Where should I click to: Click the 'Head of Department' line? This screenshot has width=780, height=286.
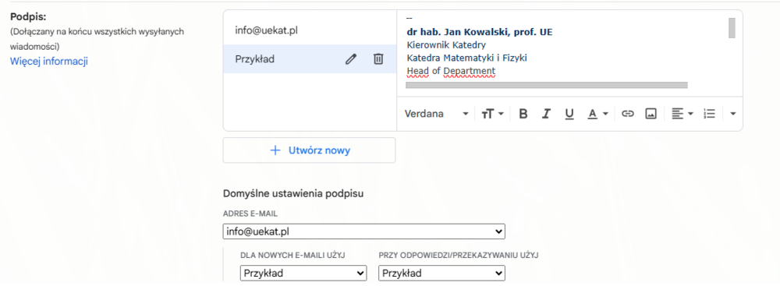(x=451, y=71)
